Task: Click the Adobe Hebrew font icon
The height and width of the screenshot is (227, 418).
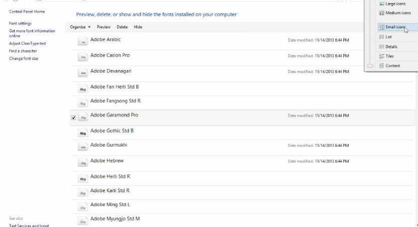Action: (x=83, y=163)
